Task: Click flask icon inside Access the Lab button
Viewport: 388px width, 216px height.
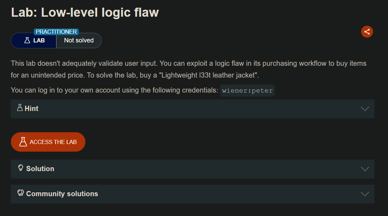Action: [23, 142]
